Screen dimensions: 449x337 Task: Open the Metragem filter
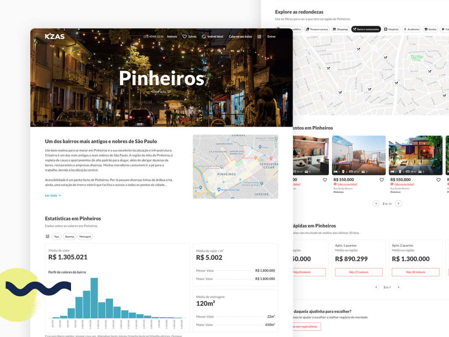(85, 237)
